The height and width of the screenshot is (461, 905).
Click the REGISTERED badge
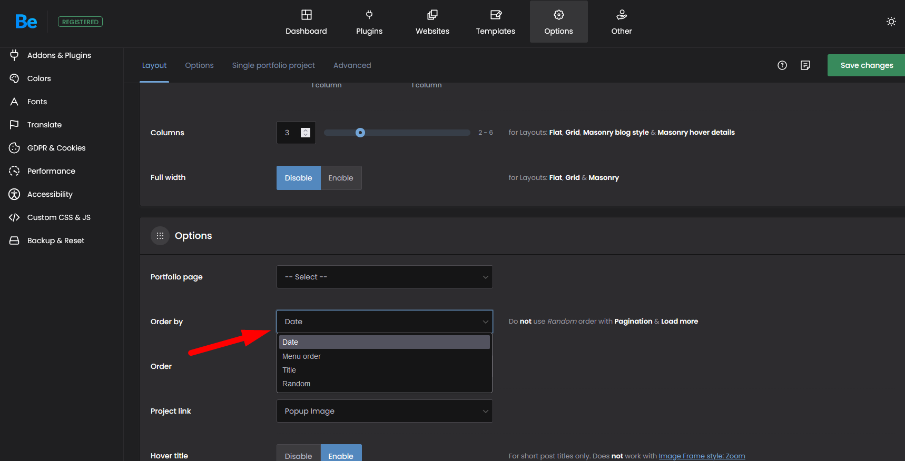point(80,22)
